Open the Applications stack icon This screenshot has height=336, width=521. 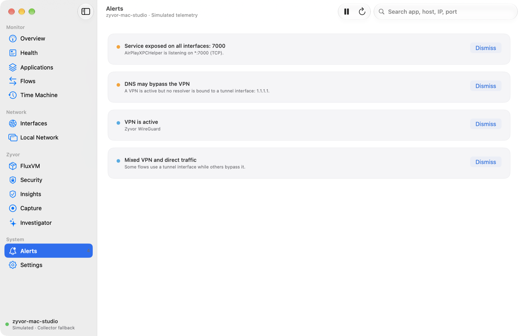pos(13,67)
